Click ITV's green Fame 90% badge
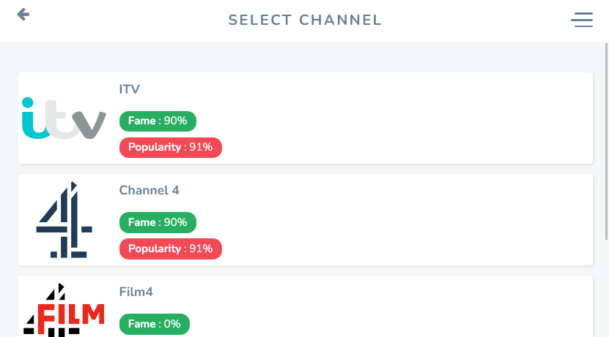This screenshot has height=337, width=609. 158,121
